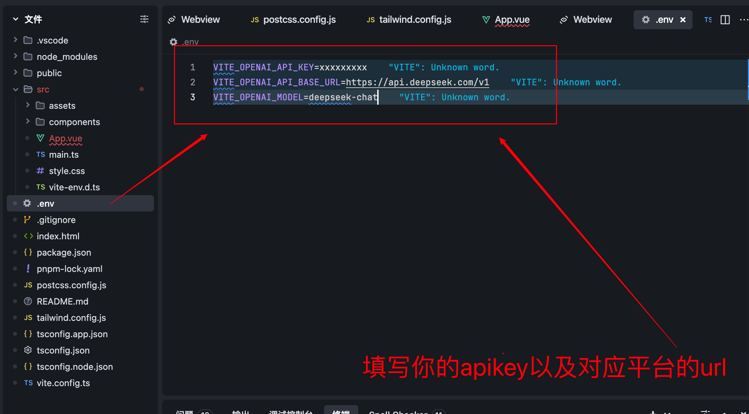Screen dimensions: 749x414
Task: Select the README.md file
Action: 63,301
